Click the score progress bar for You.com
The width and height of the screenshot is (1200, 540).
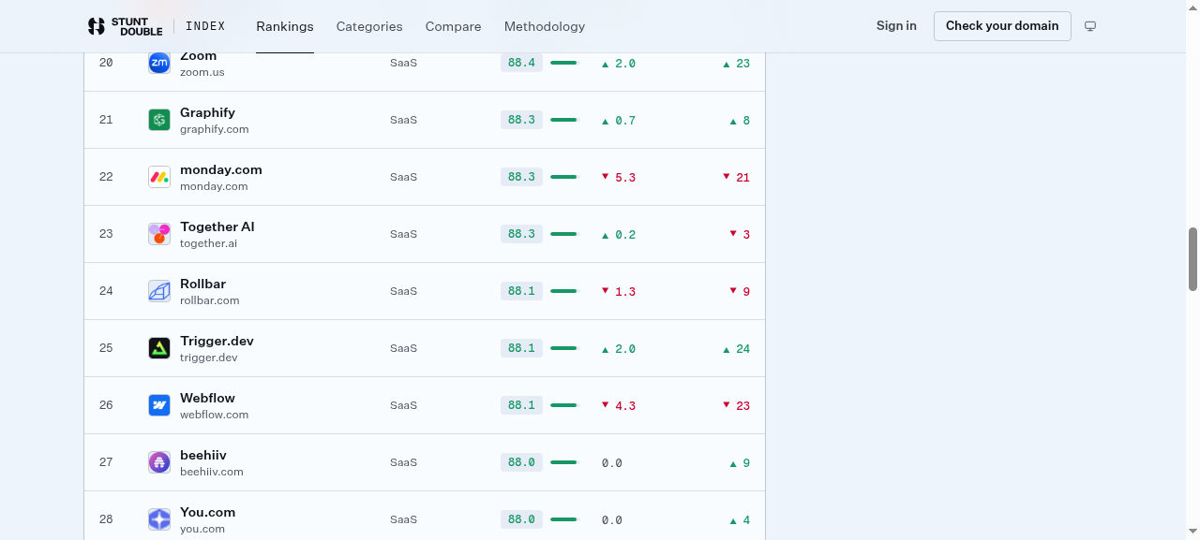[x=564, y=519]
